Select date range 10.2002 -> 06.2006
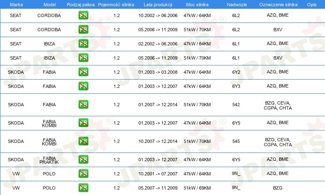Viewport: 325px width, 195px height. coord(158,15)
